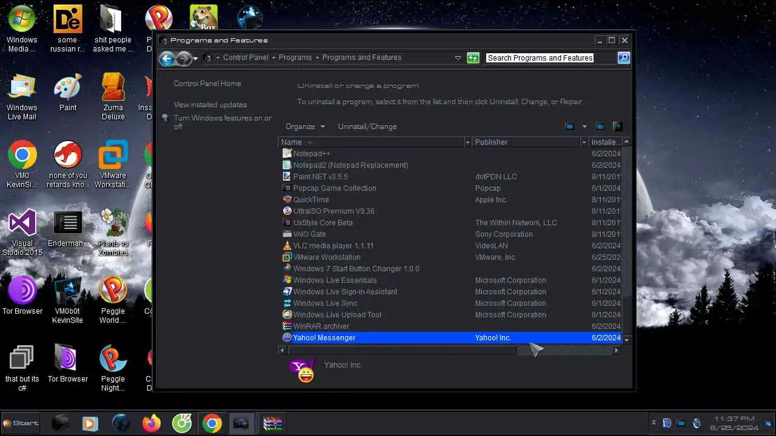
Task: Sort by the Publisher column header
Action: [526, 142]
